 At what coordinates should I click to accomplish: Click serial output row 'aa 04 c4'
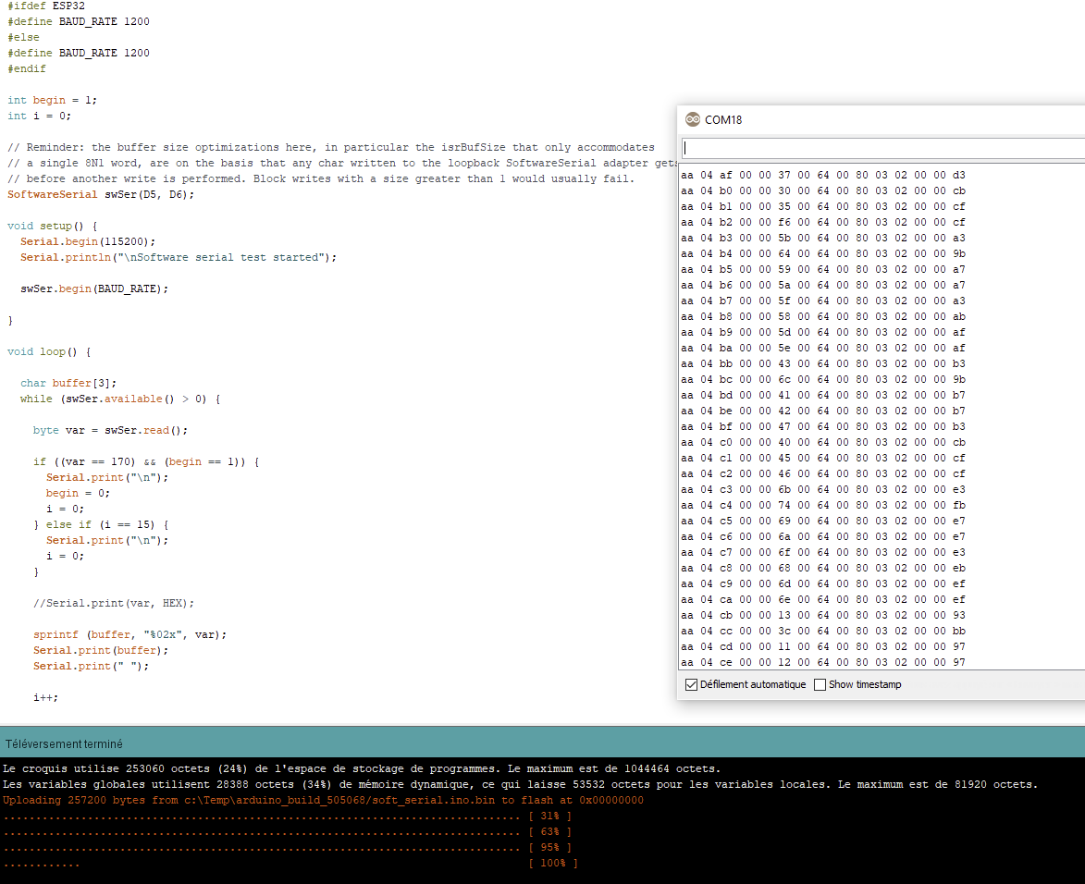(822, 505)
